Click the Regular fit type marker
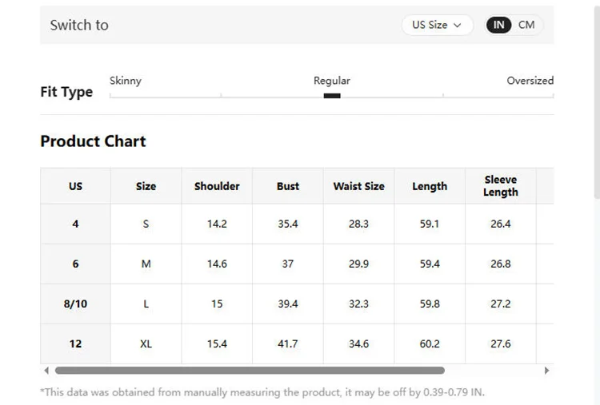 pyautogui.click(x=332, y=96)
